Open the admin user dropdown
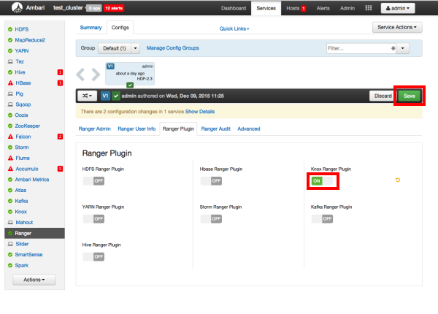This screenshot has width=438, height=314. (398, 8)
